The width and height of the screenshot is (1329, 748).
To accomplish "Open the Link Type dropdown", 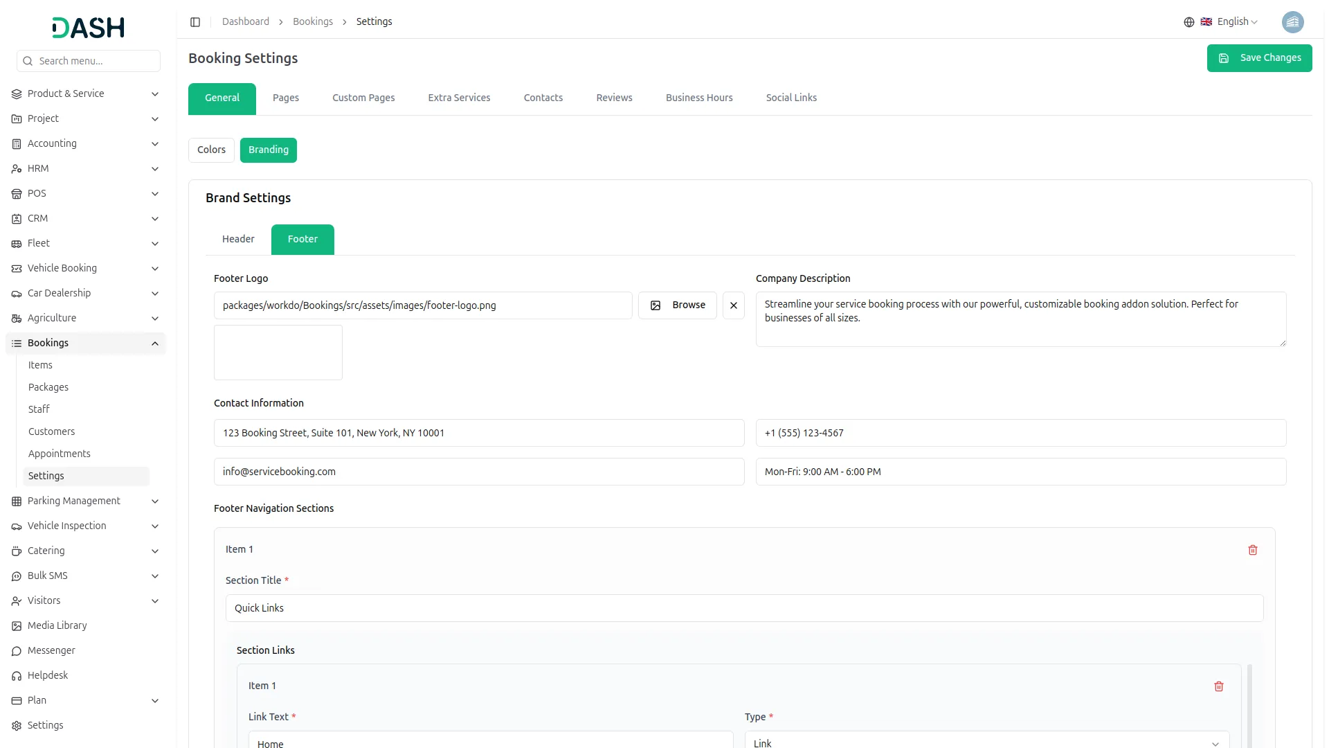I will (x=986, y=742).
